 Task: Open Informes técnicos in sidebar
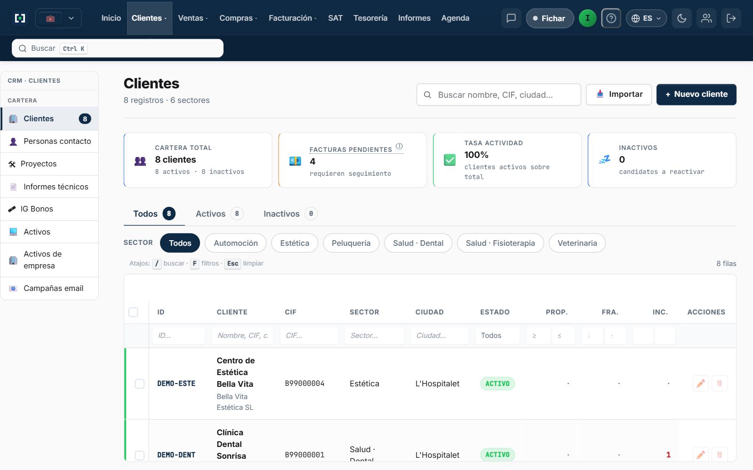click(49, 187)
